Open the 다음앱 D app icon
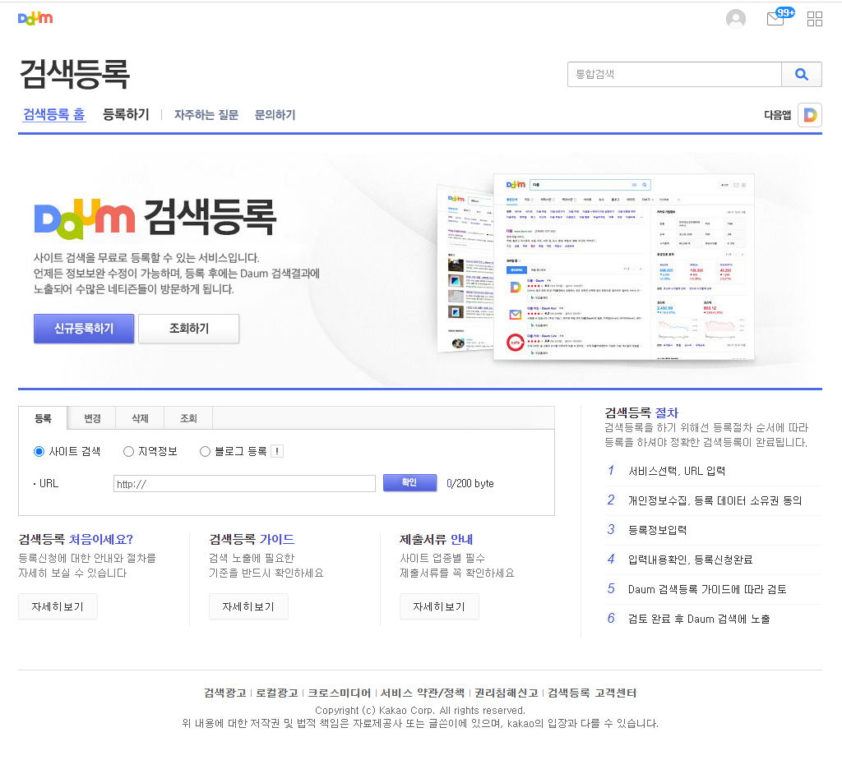The width and height of the screenshot is (842, 760). [x=810, y=115]
